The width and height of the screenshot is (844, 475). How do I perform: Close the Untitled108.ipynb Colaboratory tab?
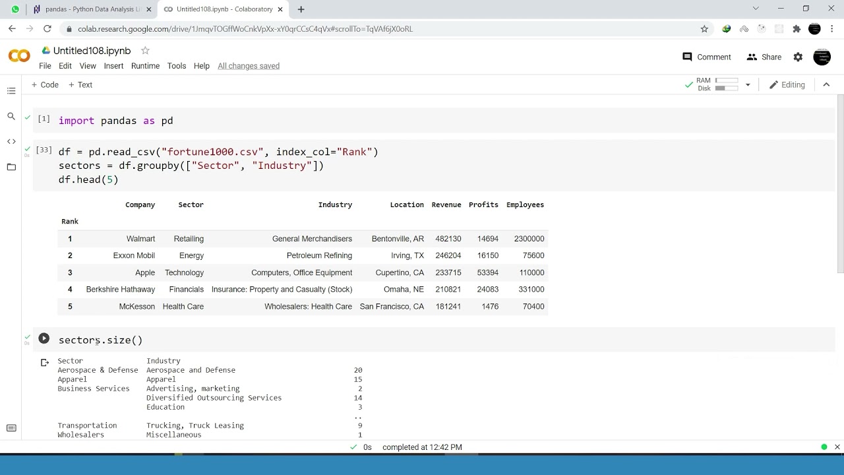click(x=281, y=9)
